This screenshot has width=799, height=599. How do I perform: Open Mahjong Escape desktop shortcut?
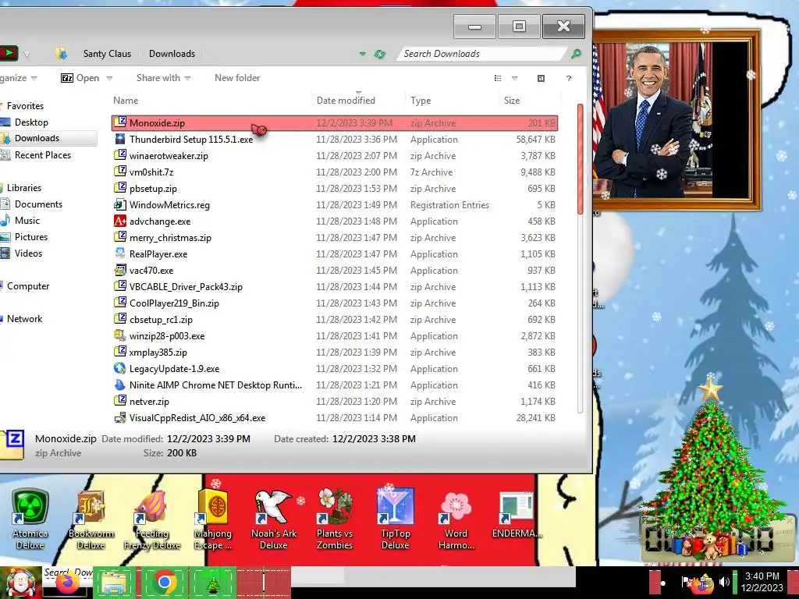[213, 519]
